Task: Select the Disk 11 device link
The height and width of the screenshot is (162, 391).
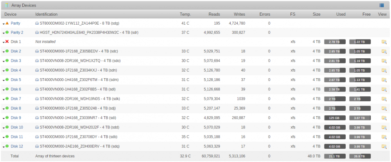Action: click(17, 137)
